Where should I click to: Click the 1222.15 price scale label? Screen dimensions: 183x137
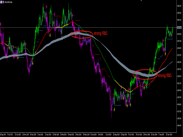(179, 83)
